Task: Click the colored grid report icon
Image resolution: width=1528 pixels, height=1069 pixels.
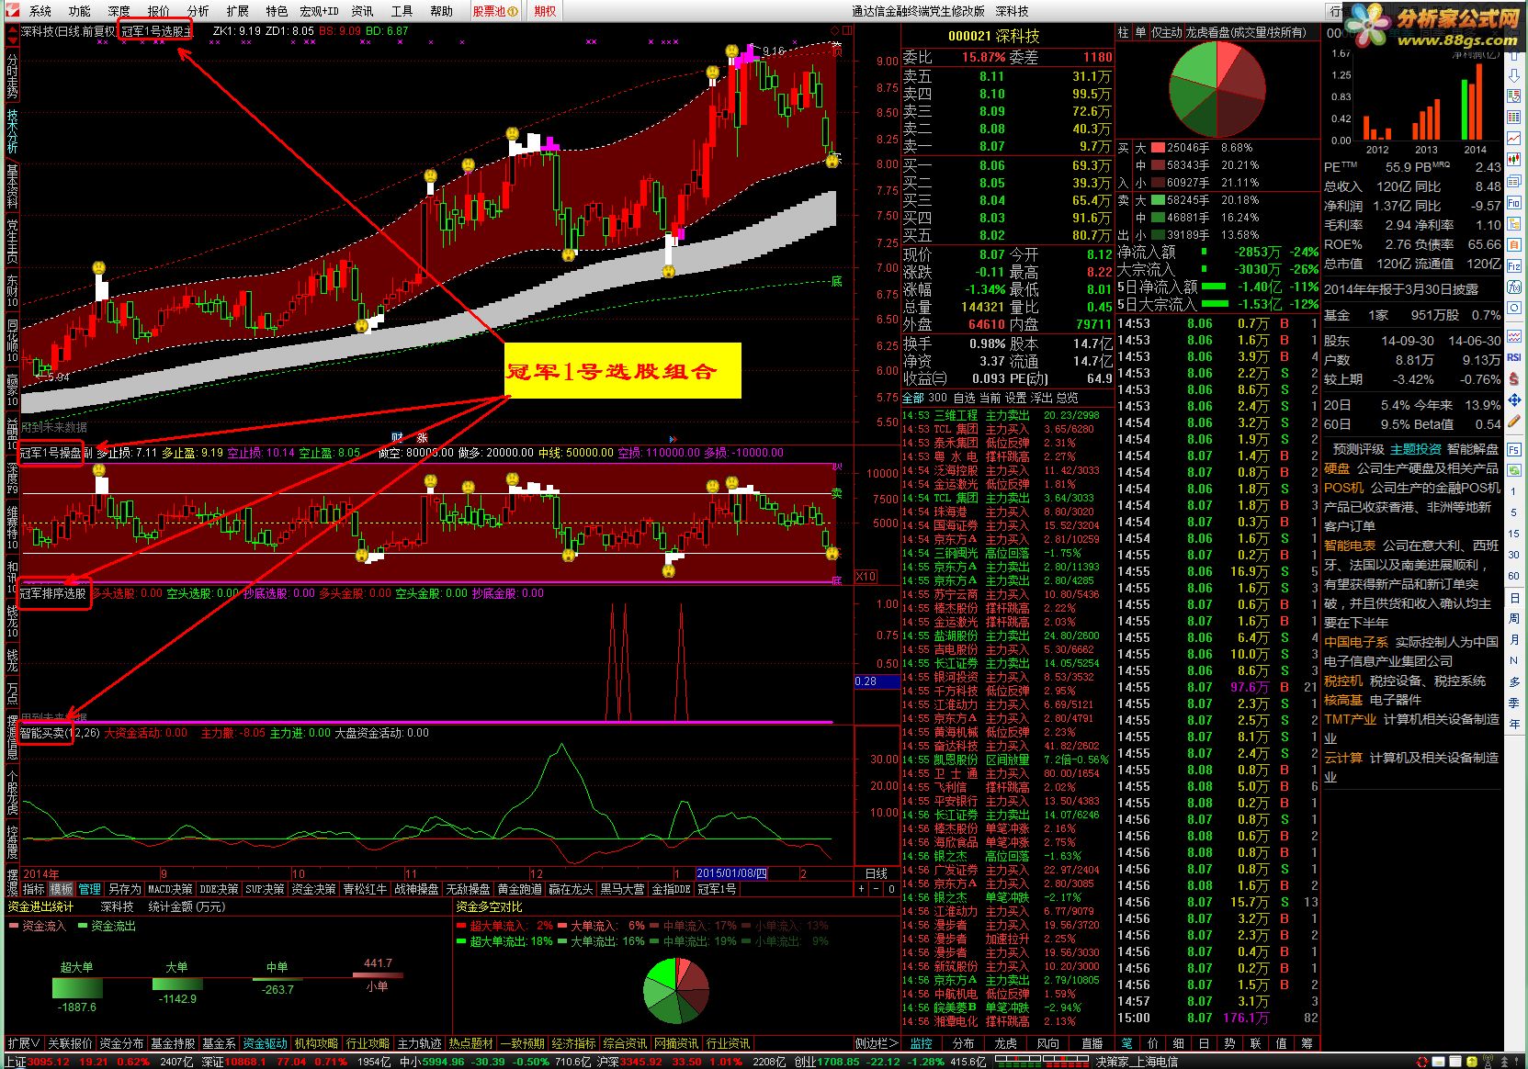Action: (1514, 118)
